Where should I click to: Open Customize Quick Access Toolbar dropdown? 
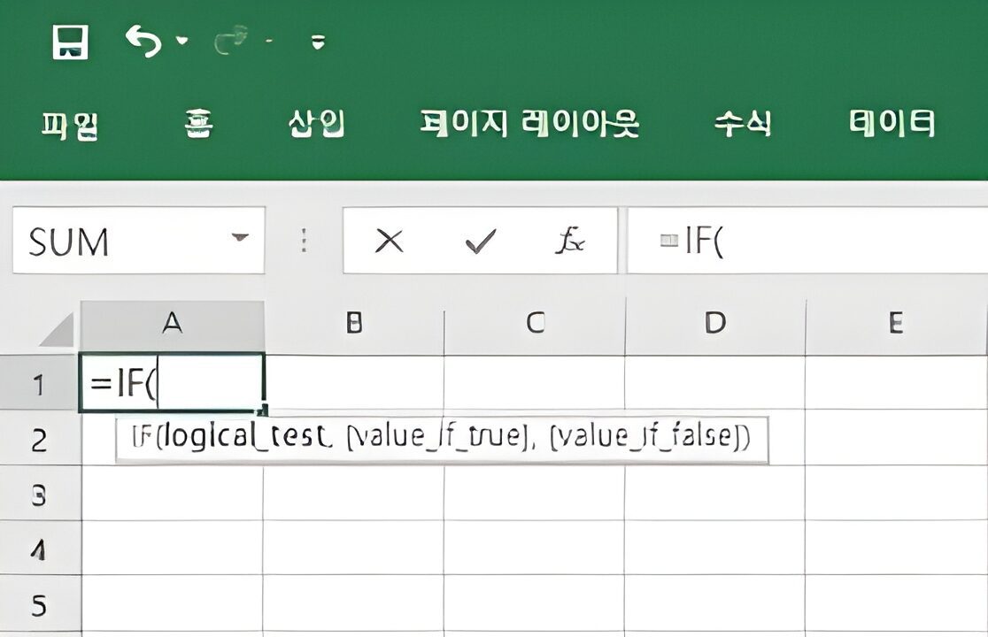point(318,42)
